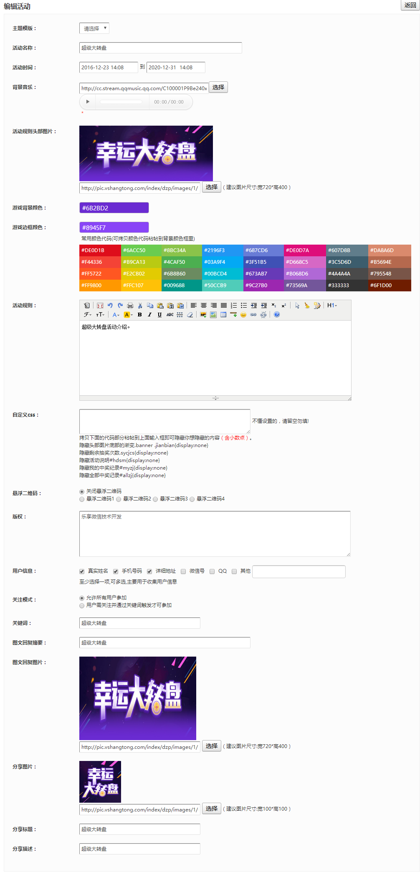Click the undo icon in editor toolbar
420x877 pixels.
point(110,306)
